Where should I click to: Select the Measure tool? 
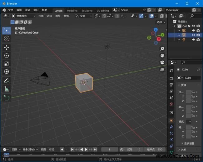[7, 89]
